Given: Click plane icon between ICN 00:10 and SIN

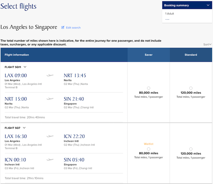Looking at the screenshot, I should [x=50, y=160].
